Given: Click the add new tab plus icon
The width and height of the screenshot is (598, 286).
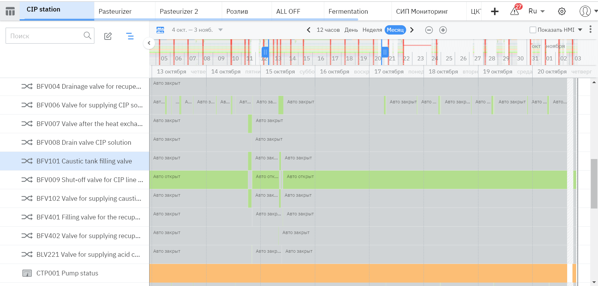Looking at the screenshot, I should coord(495,12).
